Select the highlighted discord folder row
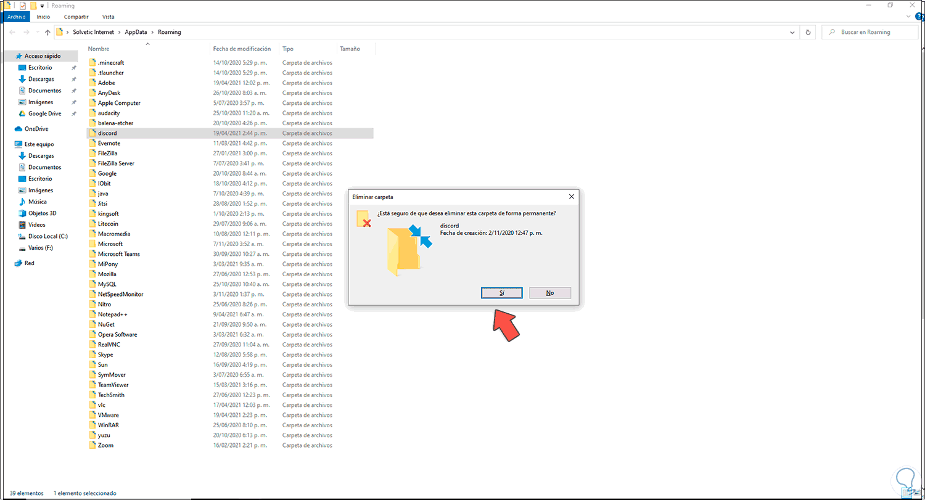This screenshot has height=500, width=925. coord(230,133)
